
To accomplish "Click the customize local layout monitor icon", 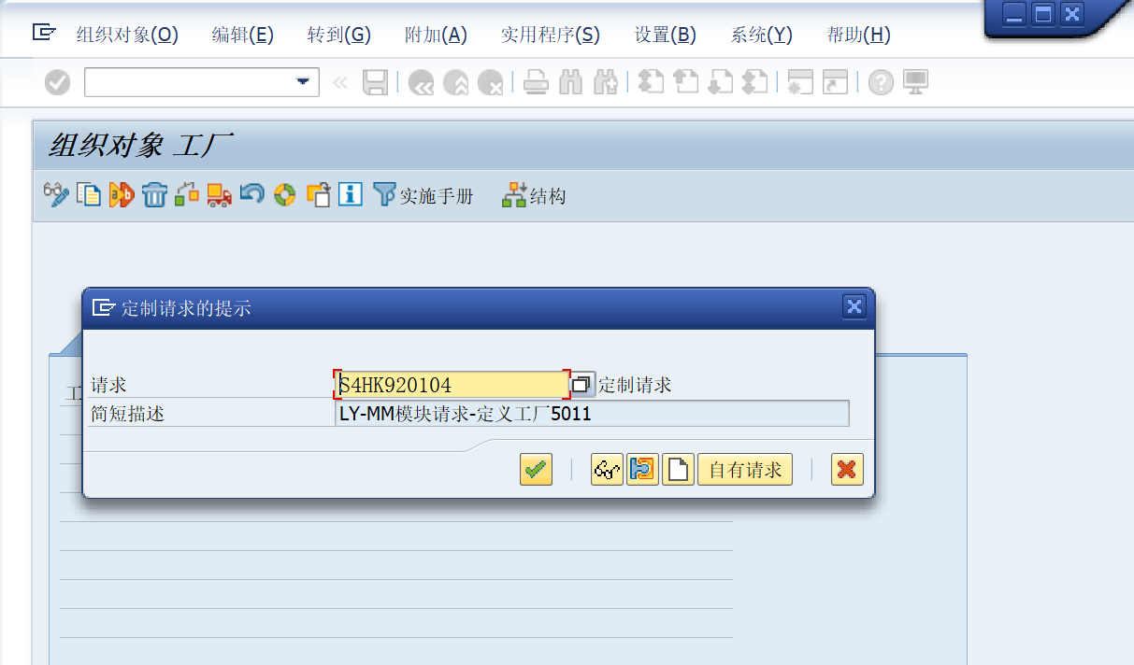I will point(915,83).
